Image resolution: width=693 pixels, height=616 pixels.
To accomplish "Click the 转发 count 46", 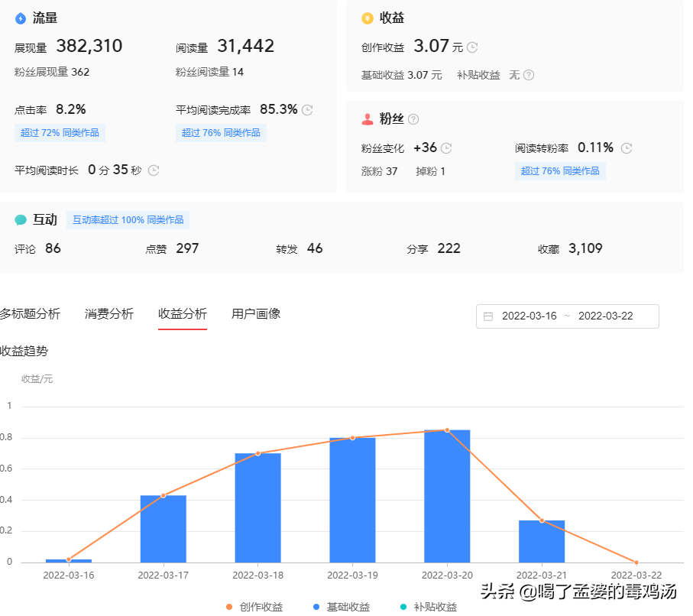I will (315, 248).
